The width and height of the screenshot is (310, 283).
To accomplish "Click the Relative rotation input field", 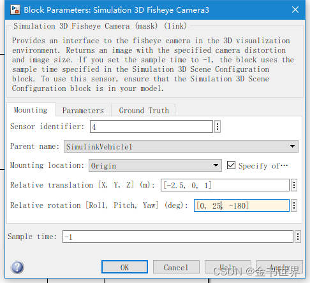I will coord(242,205).
